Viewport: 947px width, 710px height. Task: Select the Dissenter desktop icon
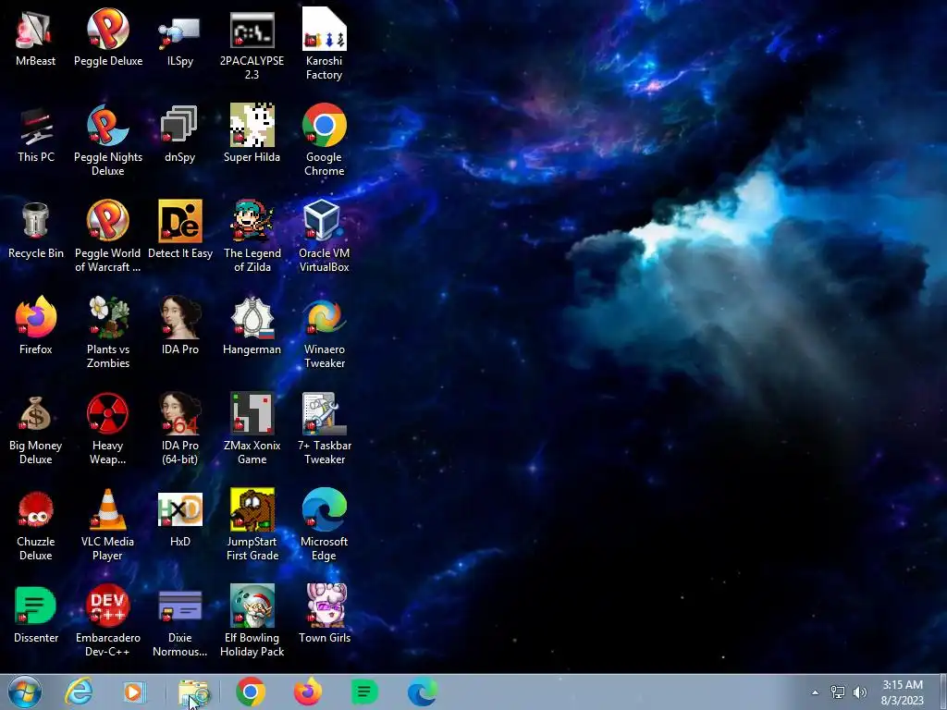(x=36, y=615)
